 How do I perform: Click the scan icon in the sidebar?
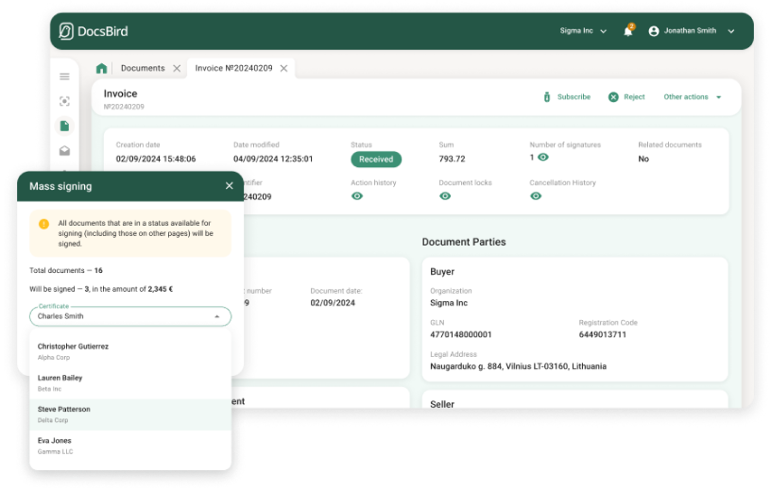coord(64,101)
